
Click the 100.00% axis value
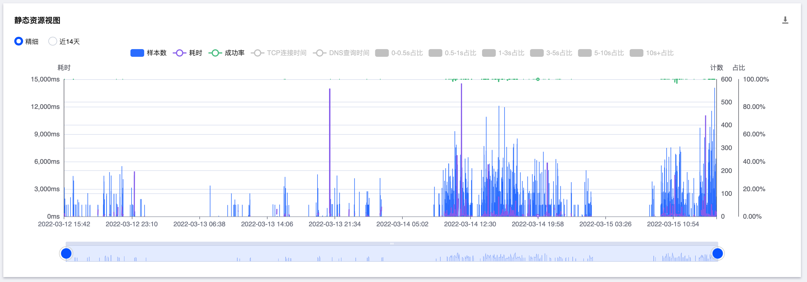point(756,79)
